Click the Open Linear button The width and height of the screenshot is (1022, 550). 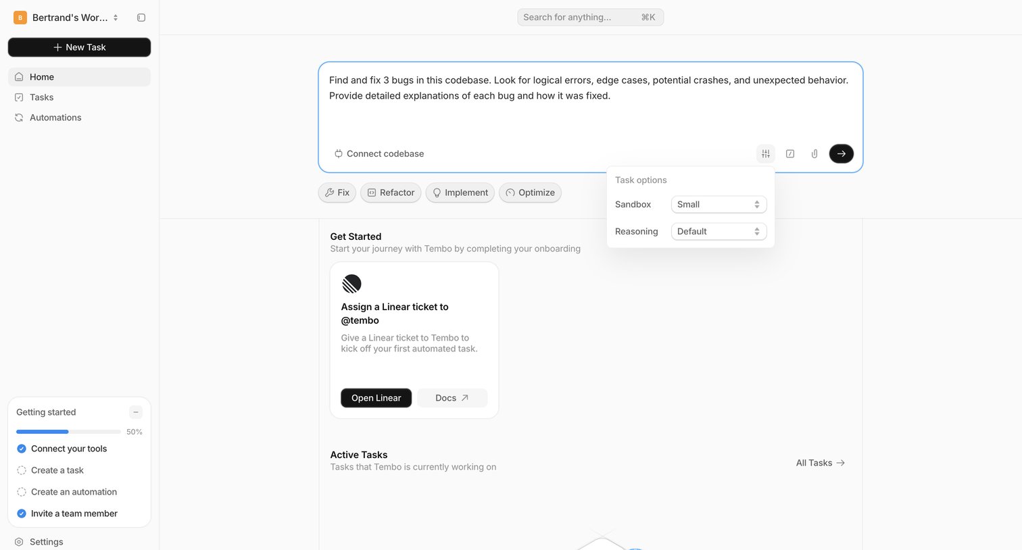pos(376,398)
